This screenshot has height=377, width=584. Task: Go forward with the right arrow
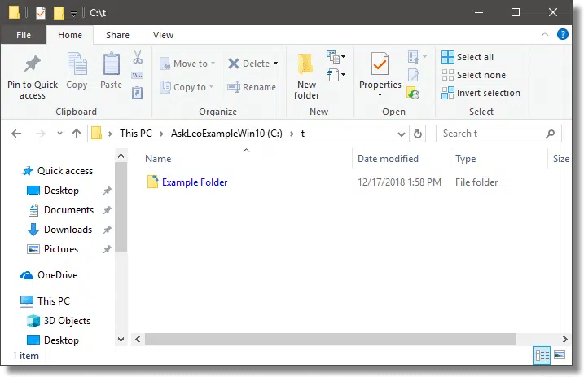point(40,134)
